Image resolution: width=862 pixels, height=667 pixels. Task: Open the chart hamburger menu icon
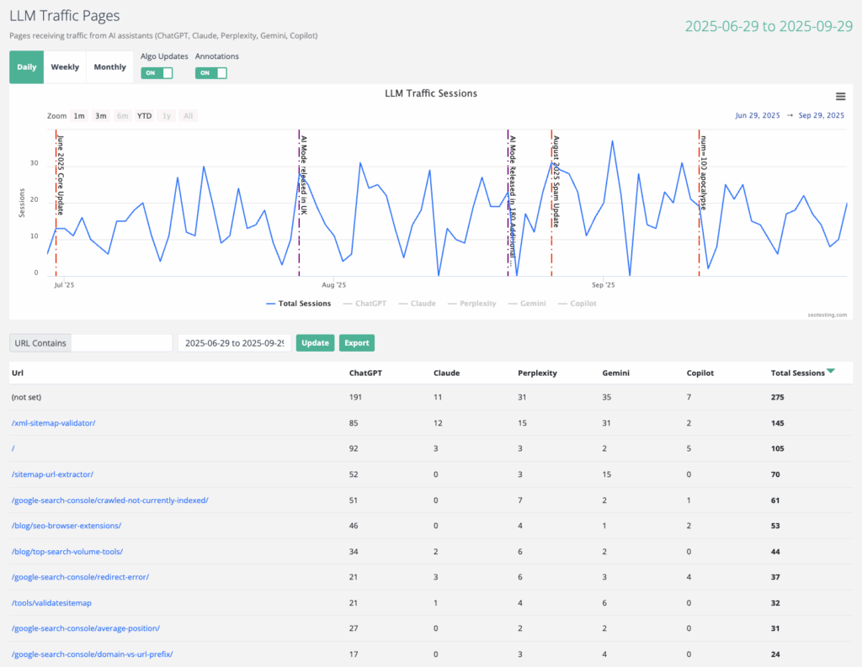(840, 97)
